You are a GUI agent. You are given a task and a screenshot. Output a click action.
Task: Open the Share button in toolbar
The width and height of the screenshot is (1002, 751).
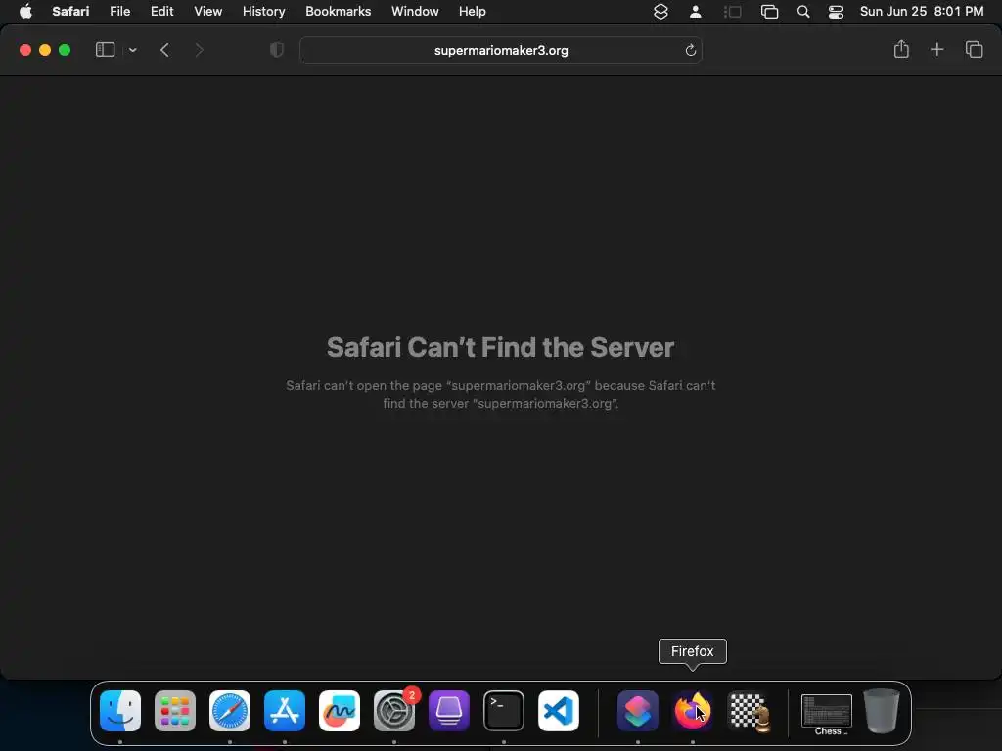(x=901, y=49)
